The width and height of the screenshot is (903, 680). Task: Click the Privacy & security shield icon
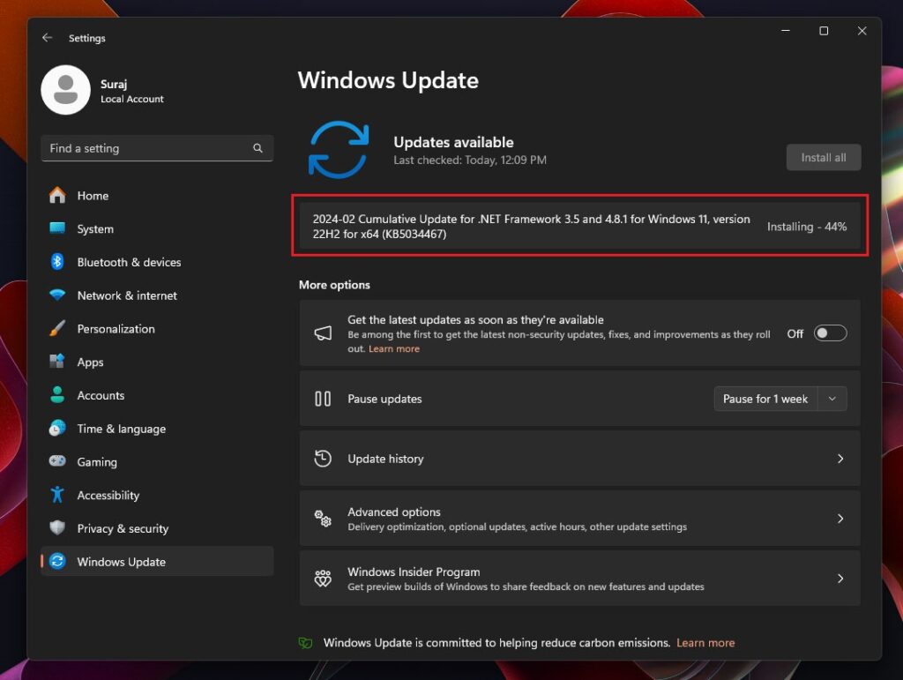[x=57, y=527]
